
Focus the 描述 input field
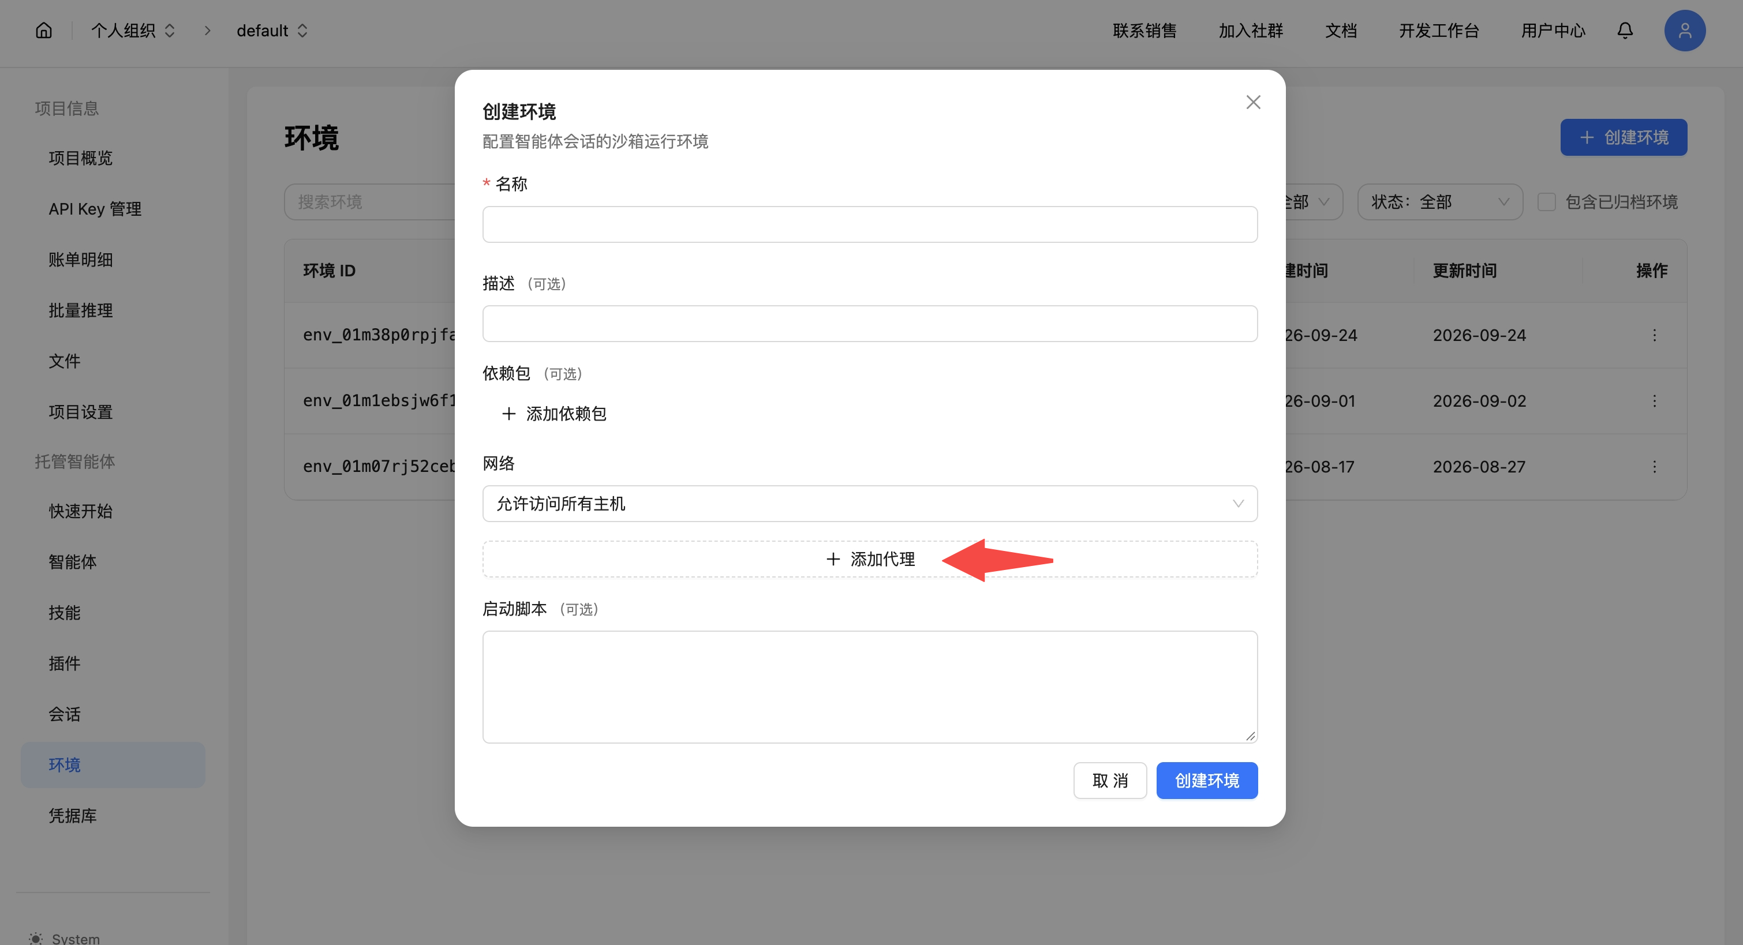tap(869, 324)
